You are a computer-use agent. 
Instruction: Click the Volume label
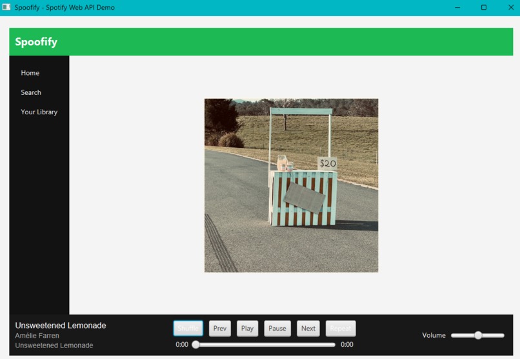434,336
